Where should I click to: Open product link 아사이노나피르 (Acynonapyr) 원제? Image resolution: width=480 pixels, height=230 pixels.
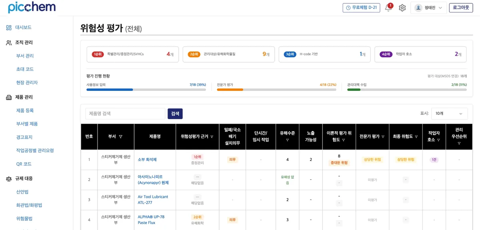point(153,180)
